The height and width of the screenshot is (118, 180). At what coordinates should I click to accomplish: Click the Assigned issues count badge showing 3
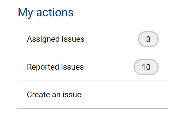click(x=148, y=39)
